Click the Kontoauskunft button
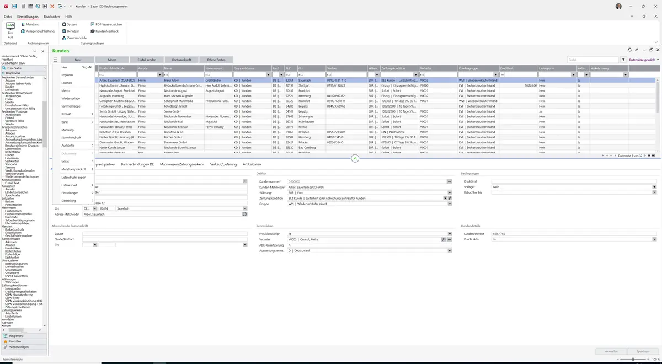The height and width of the screenshot is (364, 662). click(x=181, y=60)
